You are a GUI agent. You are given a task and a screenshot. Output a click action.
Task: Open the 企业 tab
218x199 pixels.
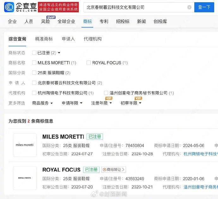click(12, 21)
